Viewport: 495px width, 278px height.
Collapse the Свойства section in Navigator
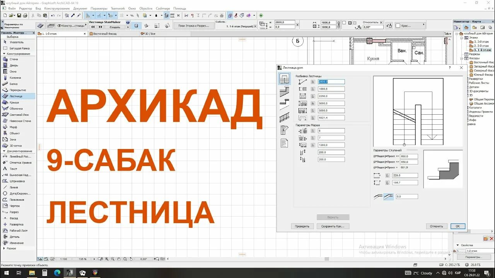coord(458,245)
